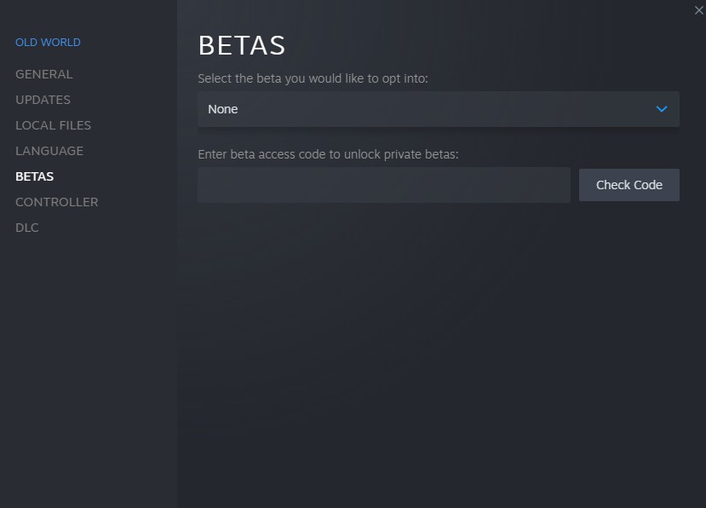The width and height of the screenshot is (706, 508).
Task: Open the Controller settings tab
Action: click(x=56, y=202)
